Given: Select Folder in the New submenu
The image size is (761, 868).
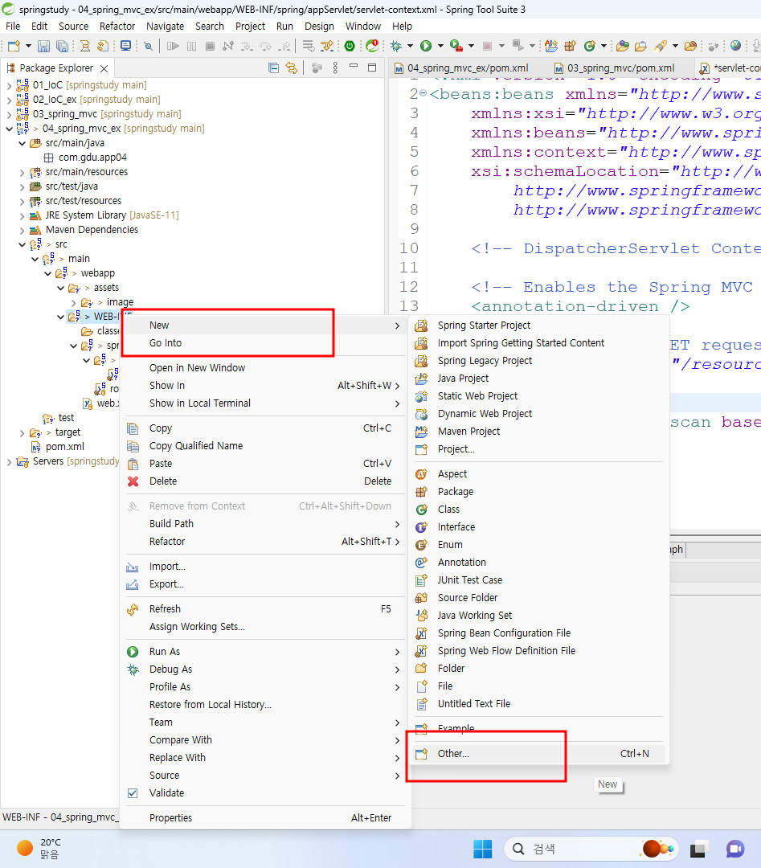Looking at the screenshot, I should pos(539,668).
